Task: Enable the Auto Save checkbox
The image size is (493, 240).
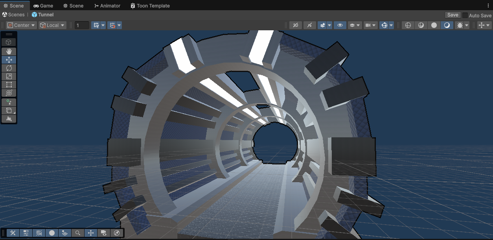Action: [x=465, y=15]
